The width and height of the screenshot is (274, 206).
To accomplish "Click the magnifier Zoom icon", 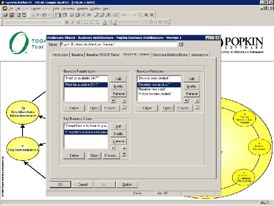I will pos(141,15).
